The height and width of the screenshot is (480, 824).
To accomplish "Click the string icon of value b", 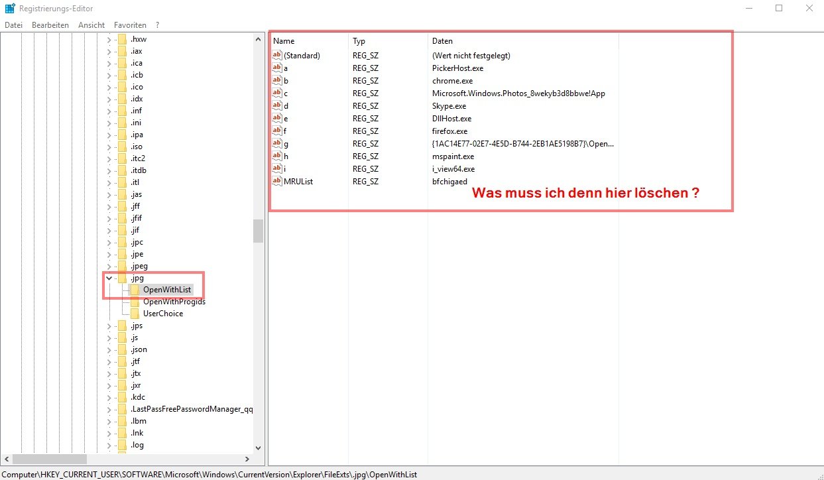I will tap(277, 80).
